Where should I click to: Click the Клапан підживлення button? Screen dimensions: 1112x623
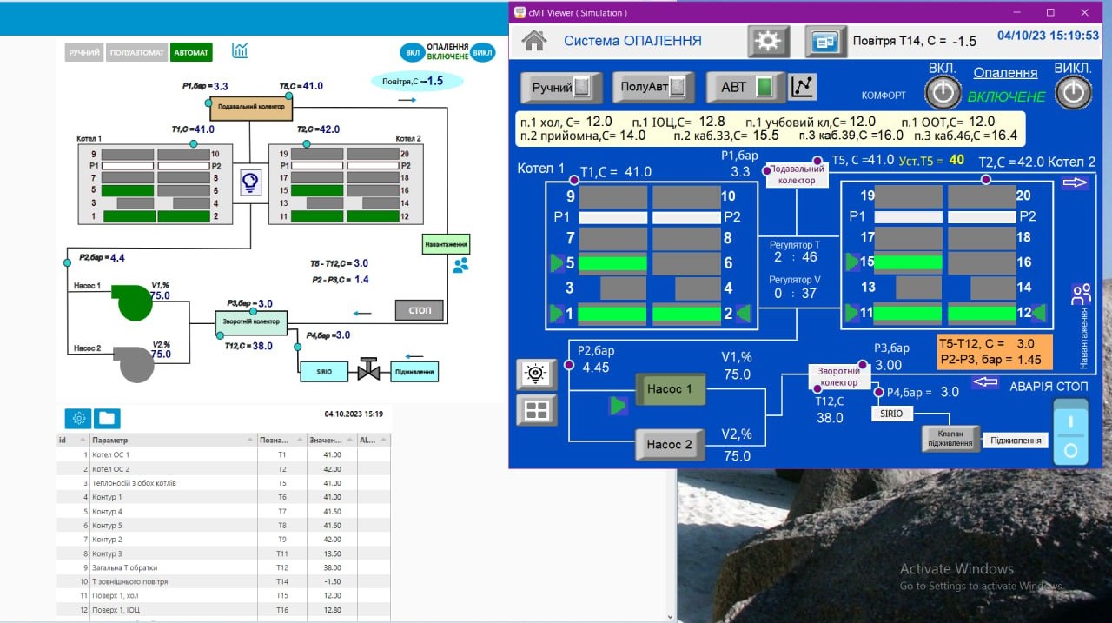click(x=950, y=439)
